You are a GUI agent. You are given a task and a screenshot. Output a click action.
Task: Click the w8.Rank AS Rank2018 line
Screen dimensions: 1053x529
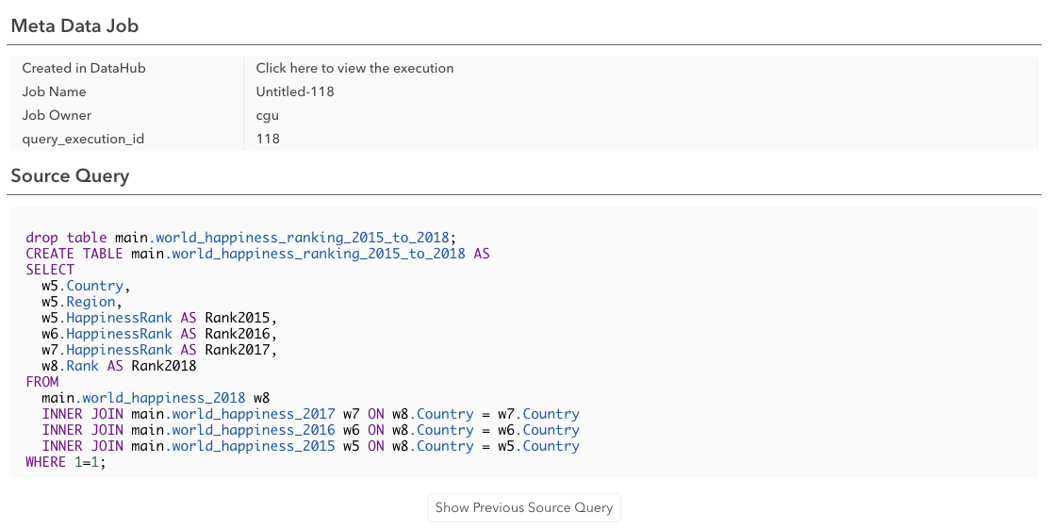click(119, 366)
